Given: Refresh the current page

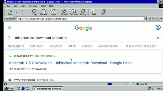Looking at the screenshot, I should coord(44,12).
